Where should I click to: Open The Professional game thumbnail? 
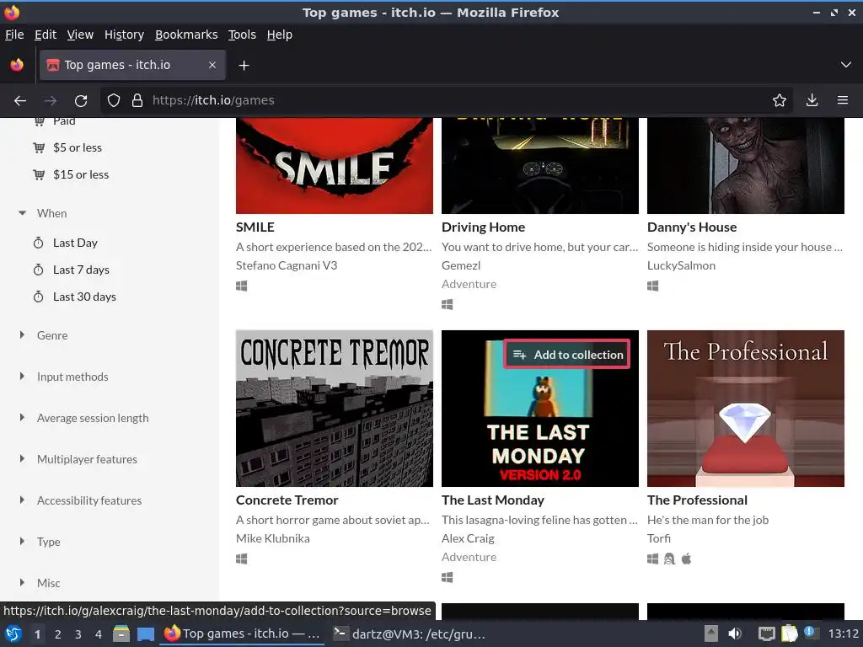(746, 409)
